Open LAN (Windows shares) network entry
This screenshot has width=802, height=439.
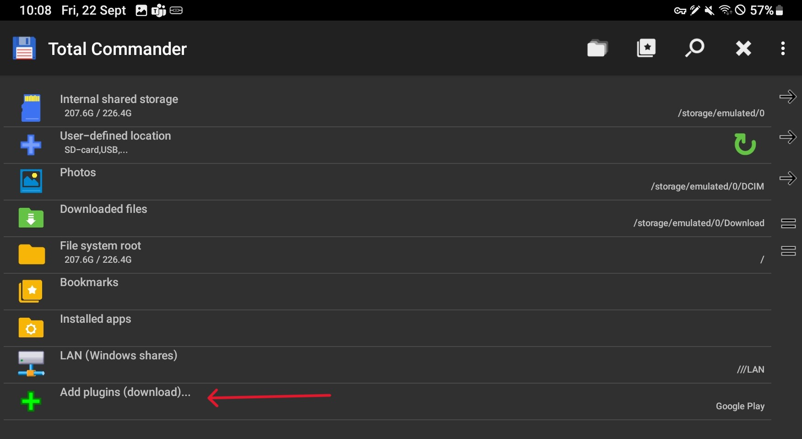[387, 365]
